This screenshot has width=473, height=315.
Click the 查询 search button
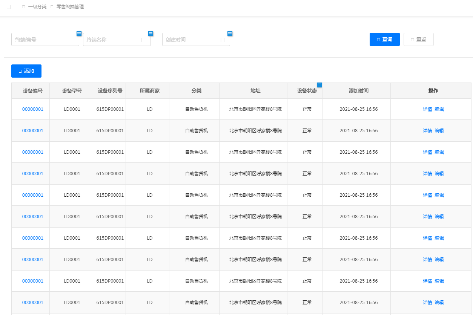point(385,40)
